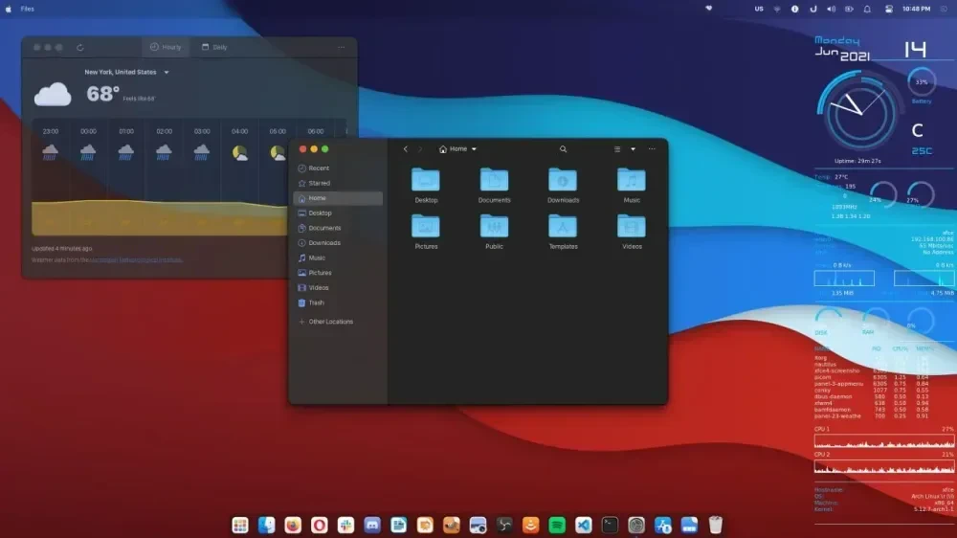957x538 pixels.
Task: Open the Files menu in top bar
Action: point(28,10)
